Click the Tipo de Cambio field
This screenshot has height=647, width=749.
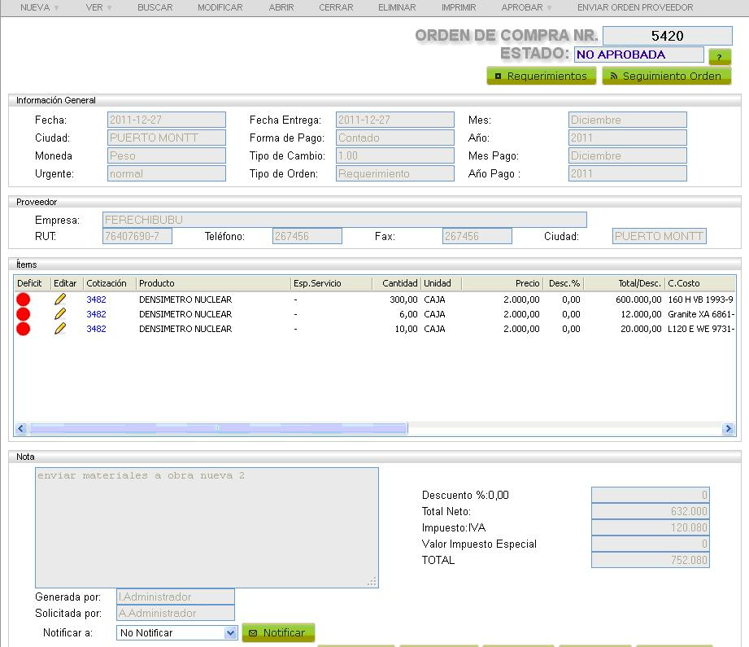coord(394,155)
